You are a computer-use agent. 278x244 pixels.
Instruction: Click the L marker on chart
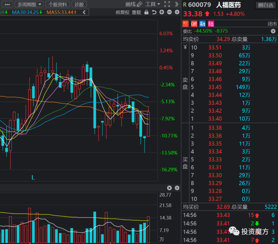[33, 177]
